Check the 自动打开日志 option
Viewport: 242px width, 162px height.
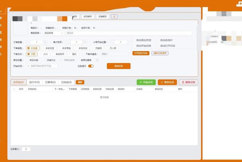coord(158,46)
